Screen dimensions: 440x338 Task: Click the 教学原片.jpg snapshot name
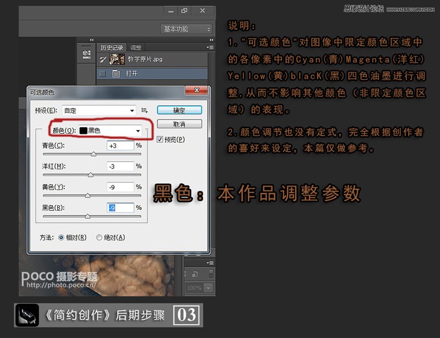tap(145, 59)
